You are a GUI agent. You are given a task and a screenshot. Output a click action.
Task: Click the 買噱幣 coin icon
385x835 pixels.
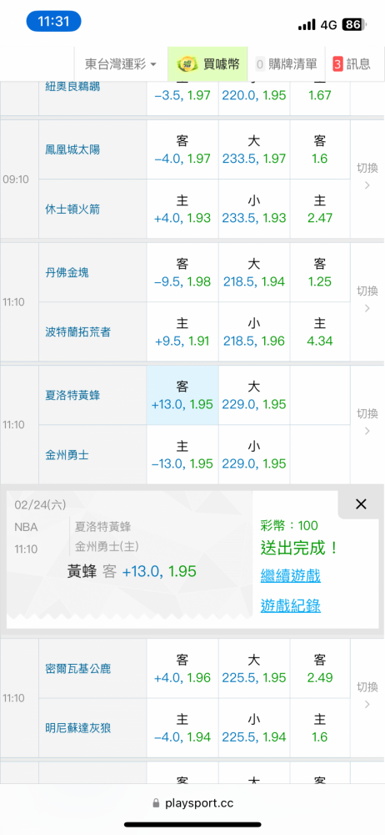tap(186, 64)
